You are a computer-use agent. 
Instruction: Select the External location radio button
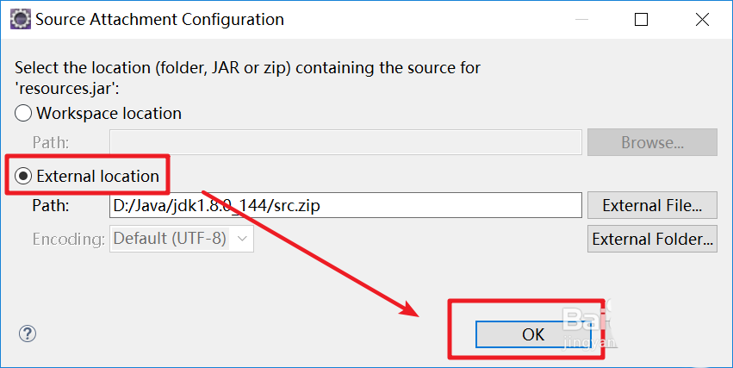point(23,176)
